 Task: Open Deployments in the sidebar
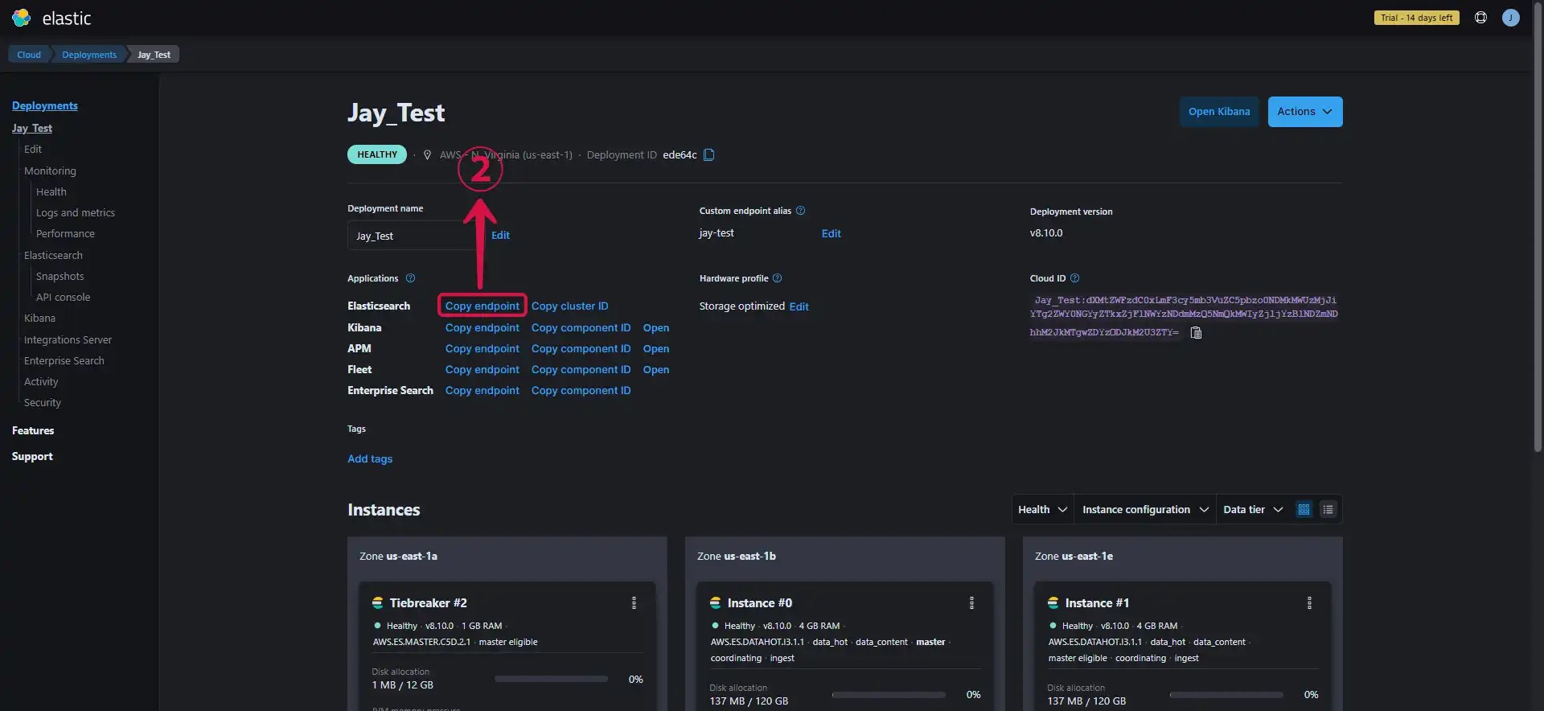45,106
